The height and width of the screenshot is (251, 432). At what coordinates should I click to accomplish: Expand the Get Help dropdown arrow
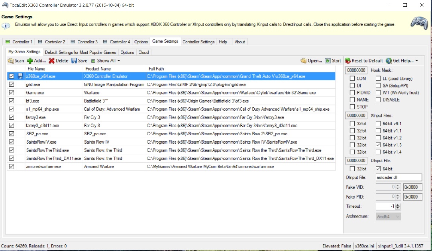(416, 61)
